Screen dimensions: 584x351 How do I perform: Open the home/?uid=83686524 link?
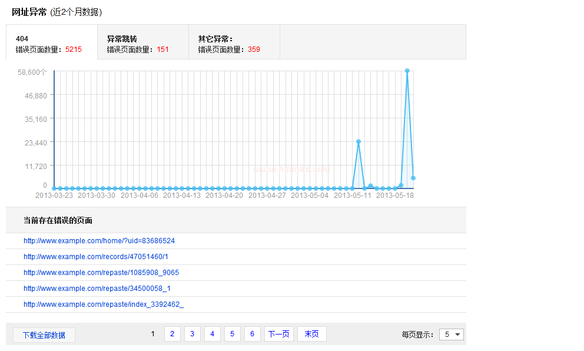99,241
